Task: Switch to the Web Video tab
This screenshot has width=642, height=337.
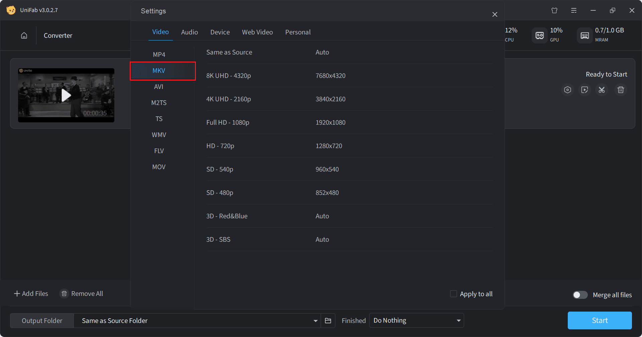Action: click(257, 32)
